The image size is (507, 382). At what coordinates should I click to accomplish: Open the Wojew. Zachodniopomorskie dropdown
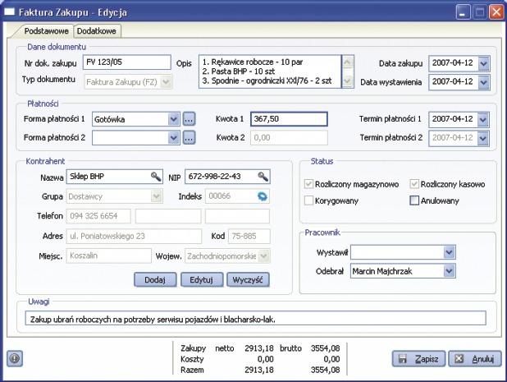tap(264, 256)
